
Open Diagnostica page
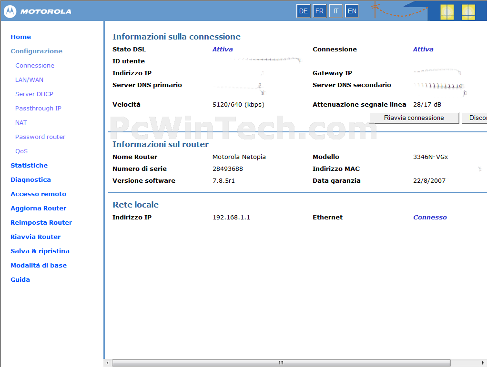(30, 179)
